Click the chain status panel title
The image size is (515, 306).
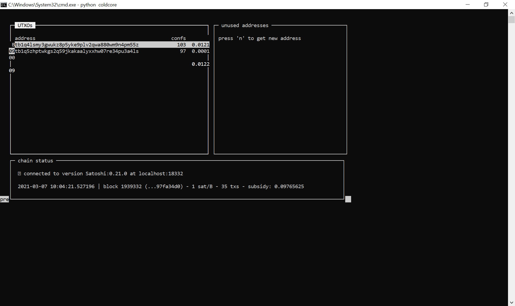[x=35, y=161]
